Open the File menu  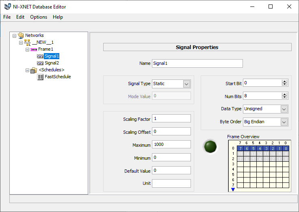pyautogui.click(x=7, y=17)
